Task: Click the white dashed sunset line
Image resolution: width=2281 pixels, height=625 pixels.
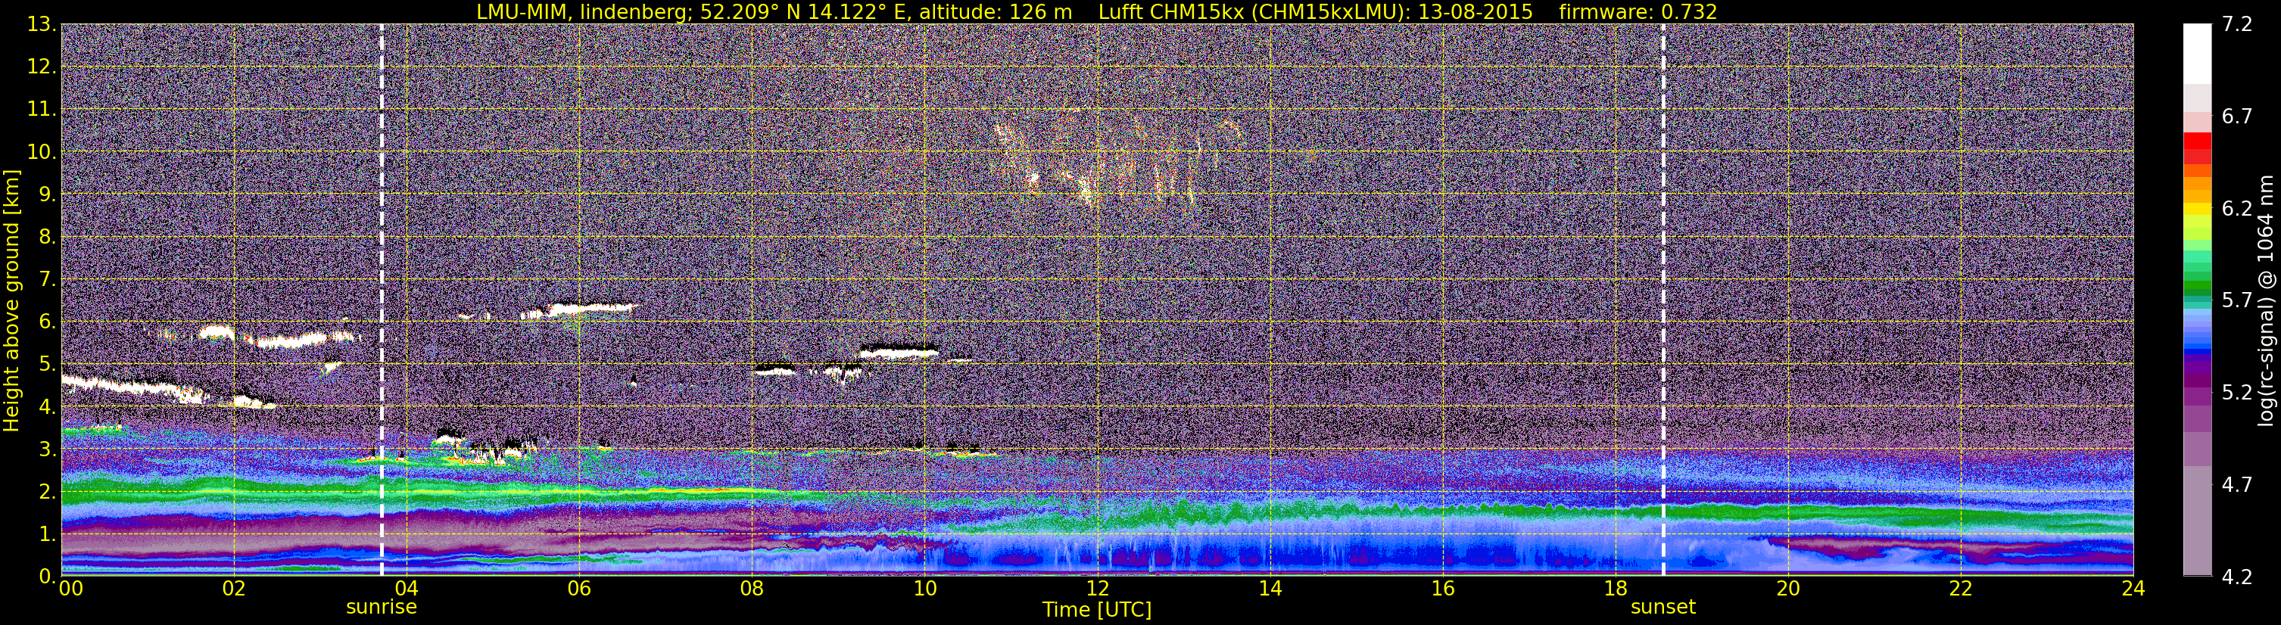Action: [x=1663, y=300]
